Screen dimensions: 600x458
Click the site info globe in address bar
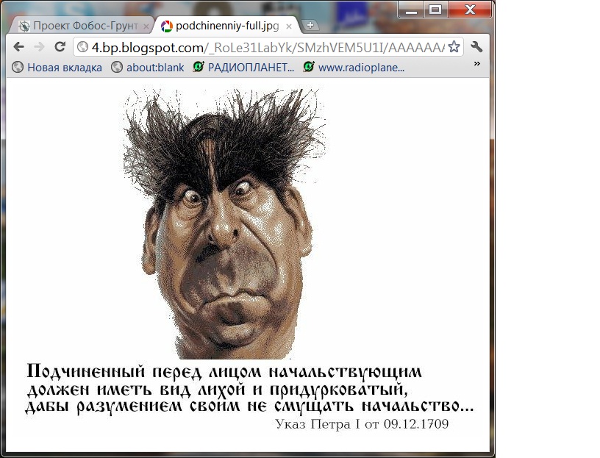82,46
